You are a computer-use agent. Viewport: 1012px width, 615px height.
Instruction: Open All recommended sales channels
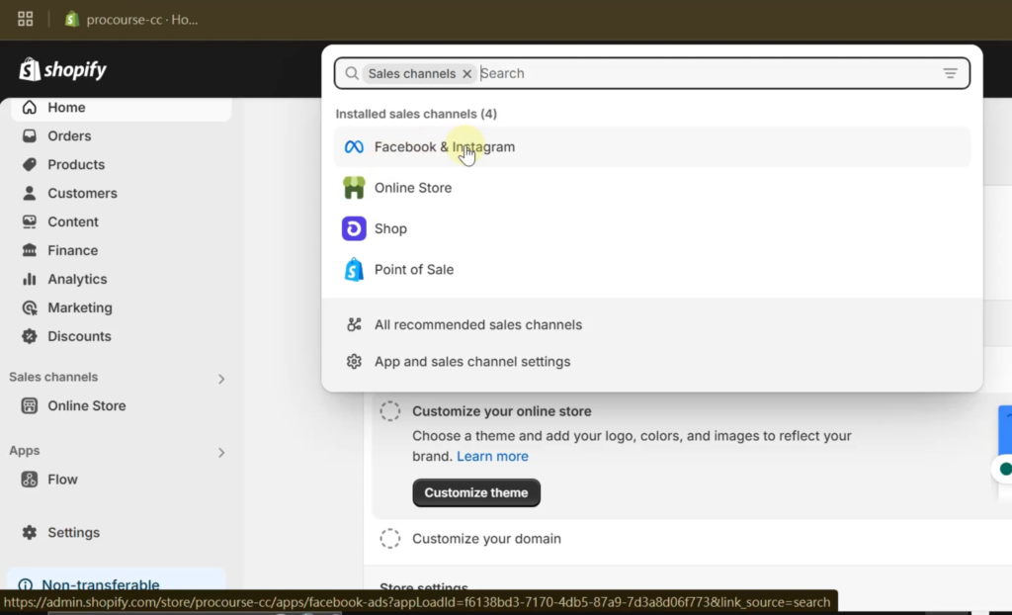[477, 324]
